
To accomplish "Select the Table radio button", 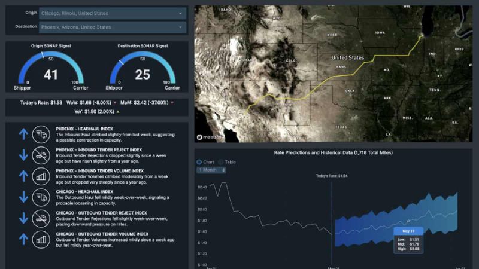I will [x=220, y=162].
